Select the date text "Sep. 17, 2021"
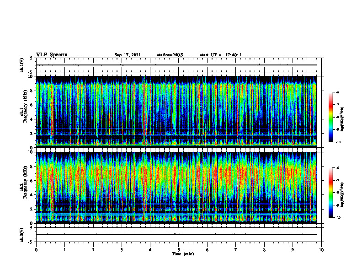This screenshot has width=362, height=280. (128, 55)
